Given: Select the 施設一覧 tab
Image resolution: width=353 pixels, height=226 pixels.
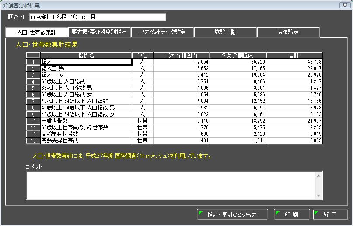Looking at the screenshot, I should tap(225, 32).
